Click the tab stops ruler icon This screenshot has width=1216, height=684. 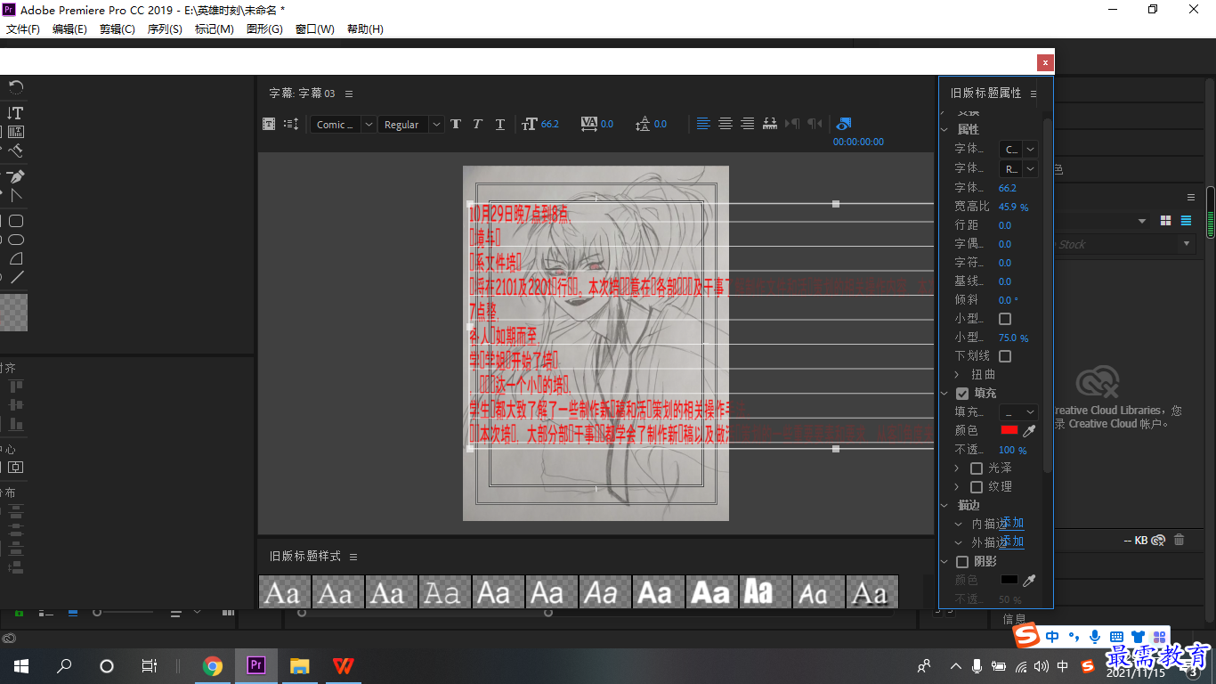click(770, 124)
